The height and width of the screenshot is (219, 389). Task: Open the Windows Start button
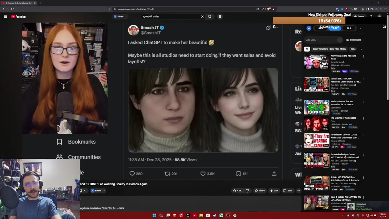(x=154, y=215)
